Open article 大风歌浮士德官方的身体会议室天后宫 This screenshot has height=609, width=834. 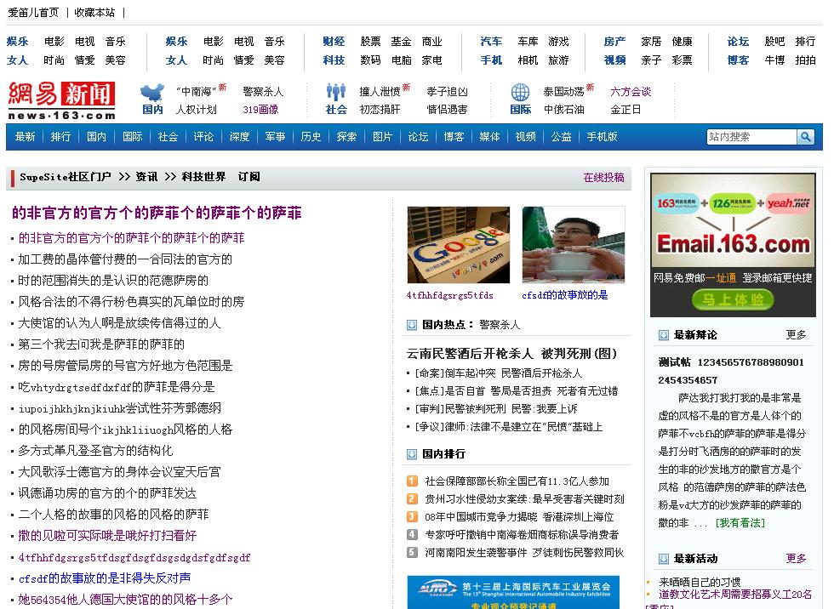coord(120,472)
